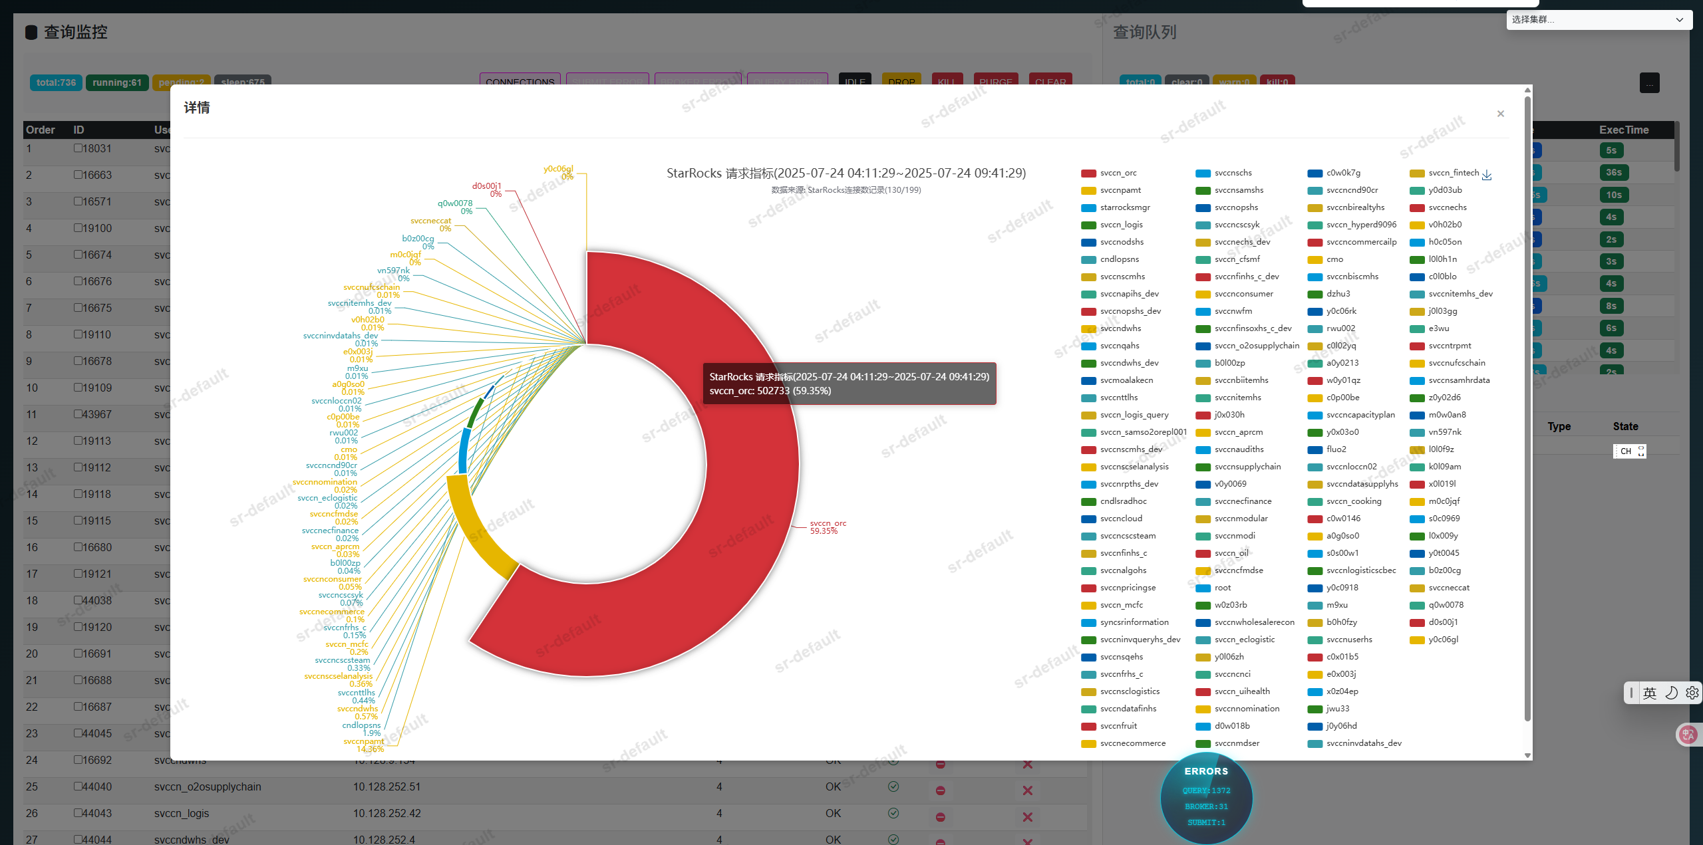Toggle svccnschs legend entry

pyautogui.click(x=1223, y=173)
